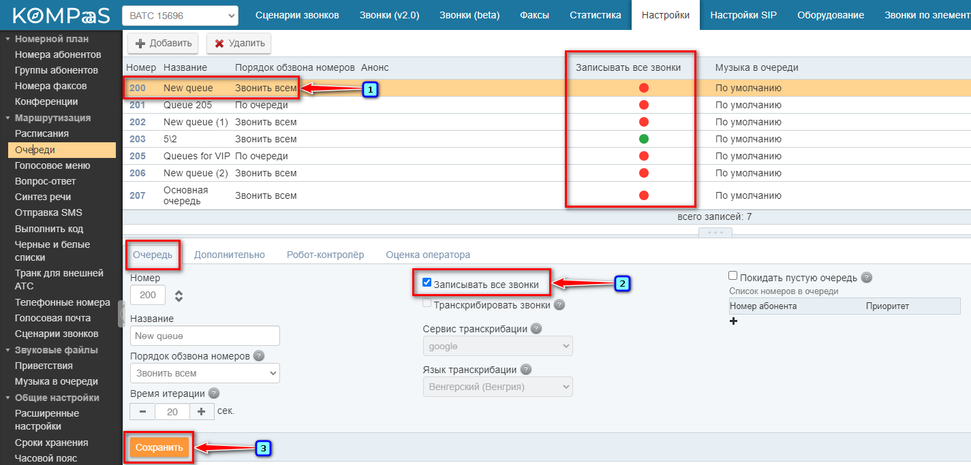971x465 pixels.
Task: Click the help icon next to Транскрибировать звонки
Action: (x=559, y=304)
